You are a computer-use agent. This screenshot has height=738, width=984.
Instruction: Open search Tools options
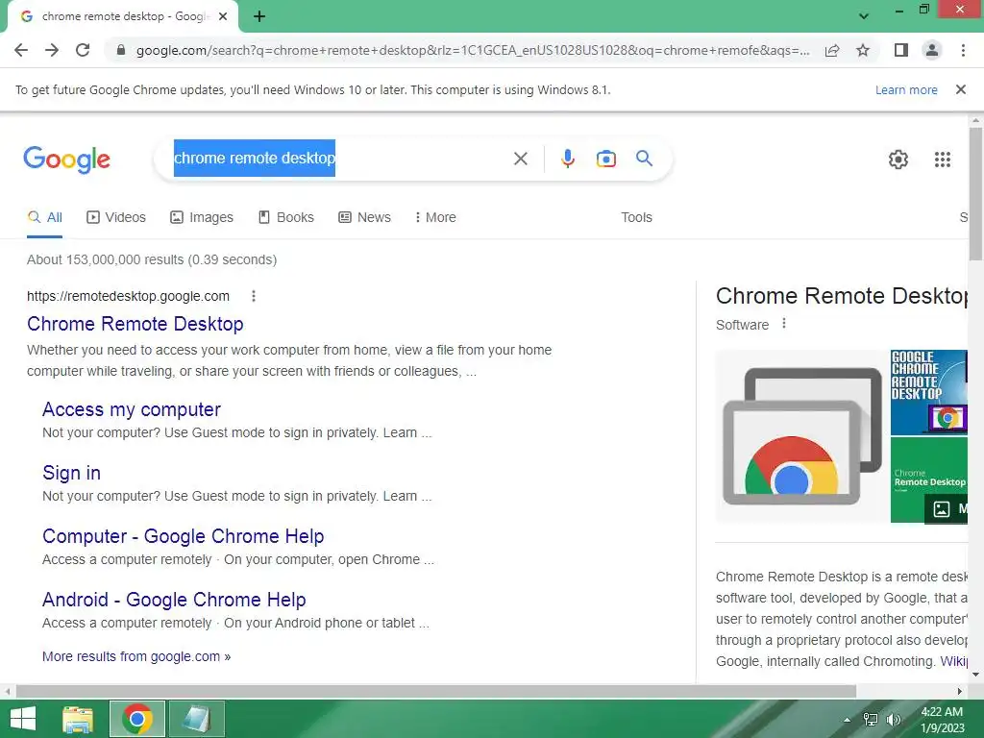click(x=636, y=218)
